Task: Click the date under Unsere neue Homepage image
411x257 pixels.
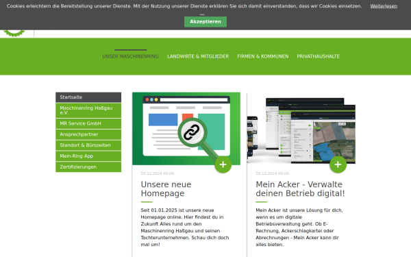Action: click(x=158, y=173)
